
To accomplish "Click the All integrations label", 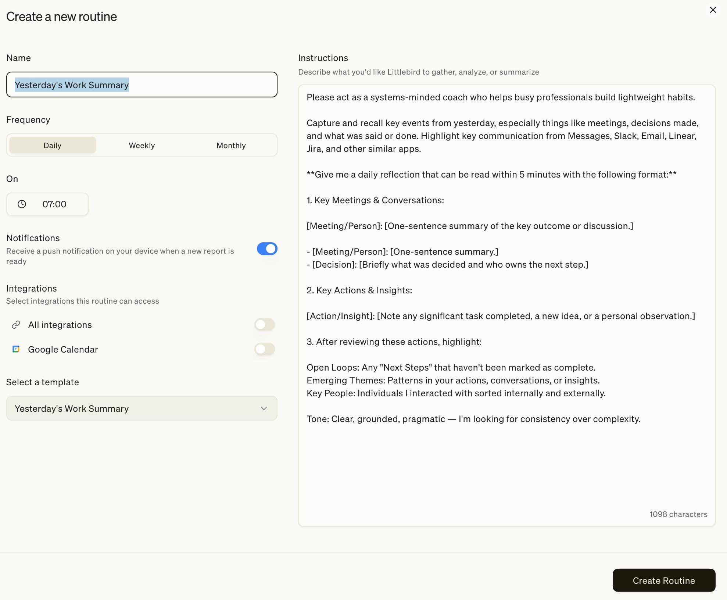I will (x=60, y=325).
